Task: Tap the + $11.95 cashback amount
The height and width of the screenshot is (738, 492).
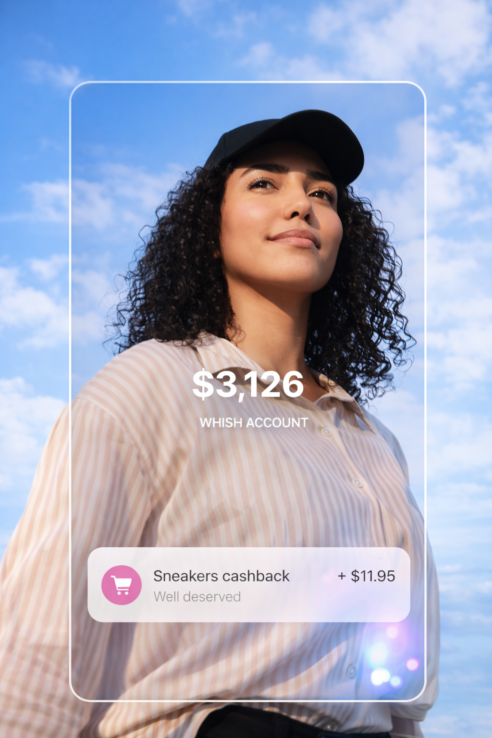Action: [366, 576]
